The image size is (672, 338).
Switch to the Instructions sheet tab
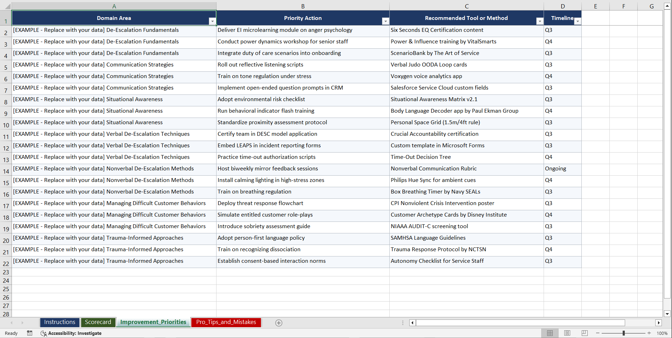pyautogui.click(x=59, y=322)
